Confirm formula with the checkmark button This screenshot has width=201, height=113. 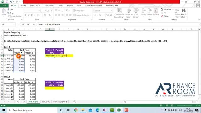point(28,24)
